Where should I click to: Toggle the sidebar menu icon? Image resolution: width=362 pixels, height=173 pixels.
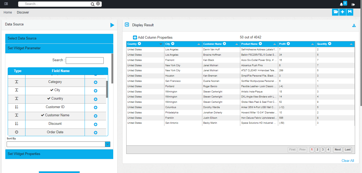(6, 4)
